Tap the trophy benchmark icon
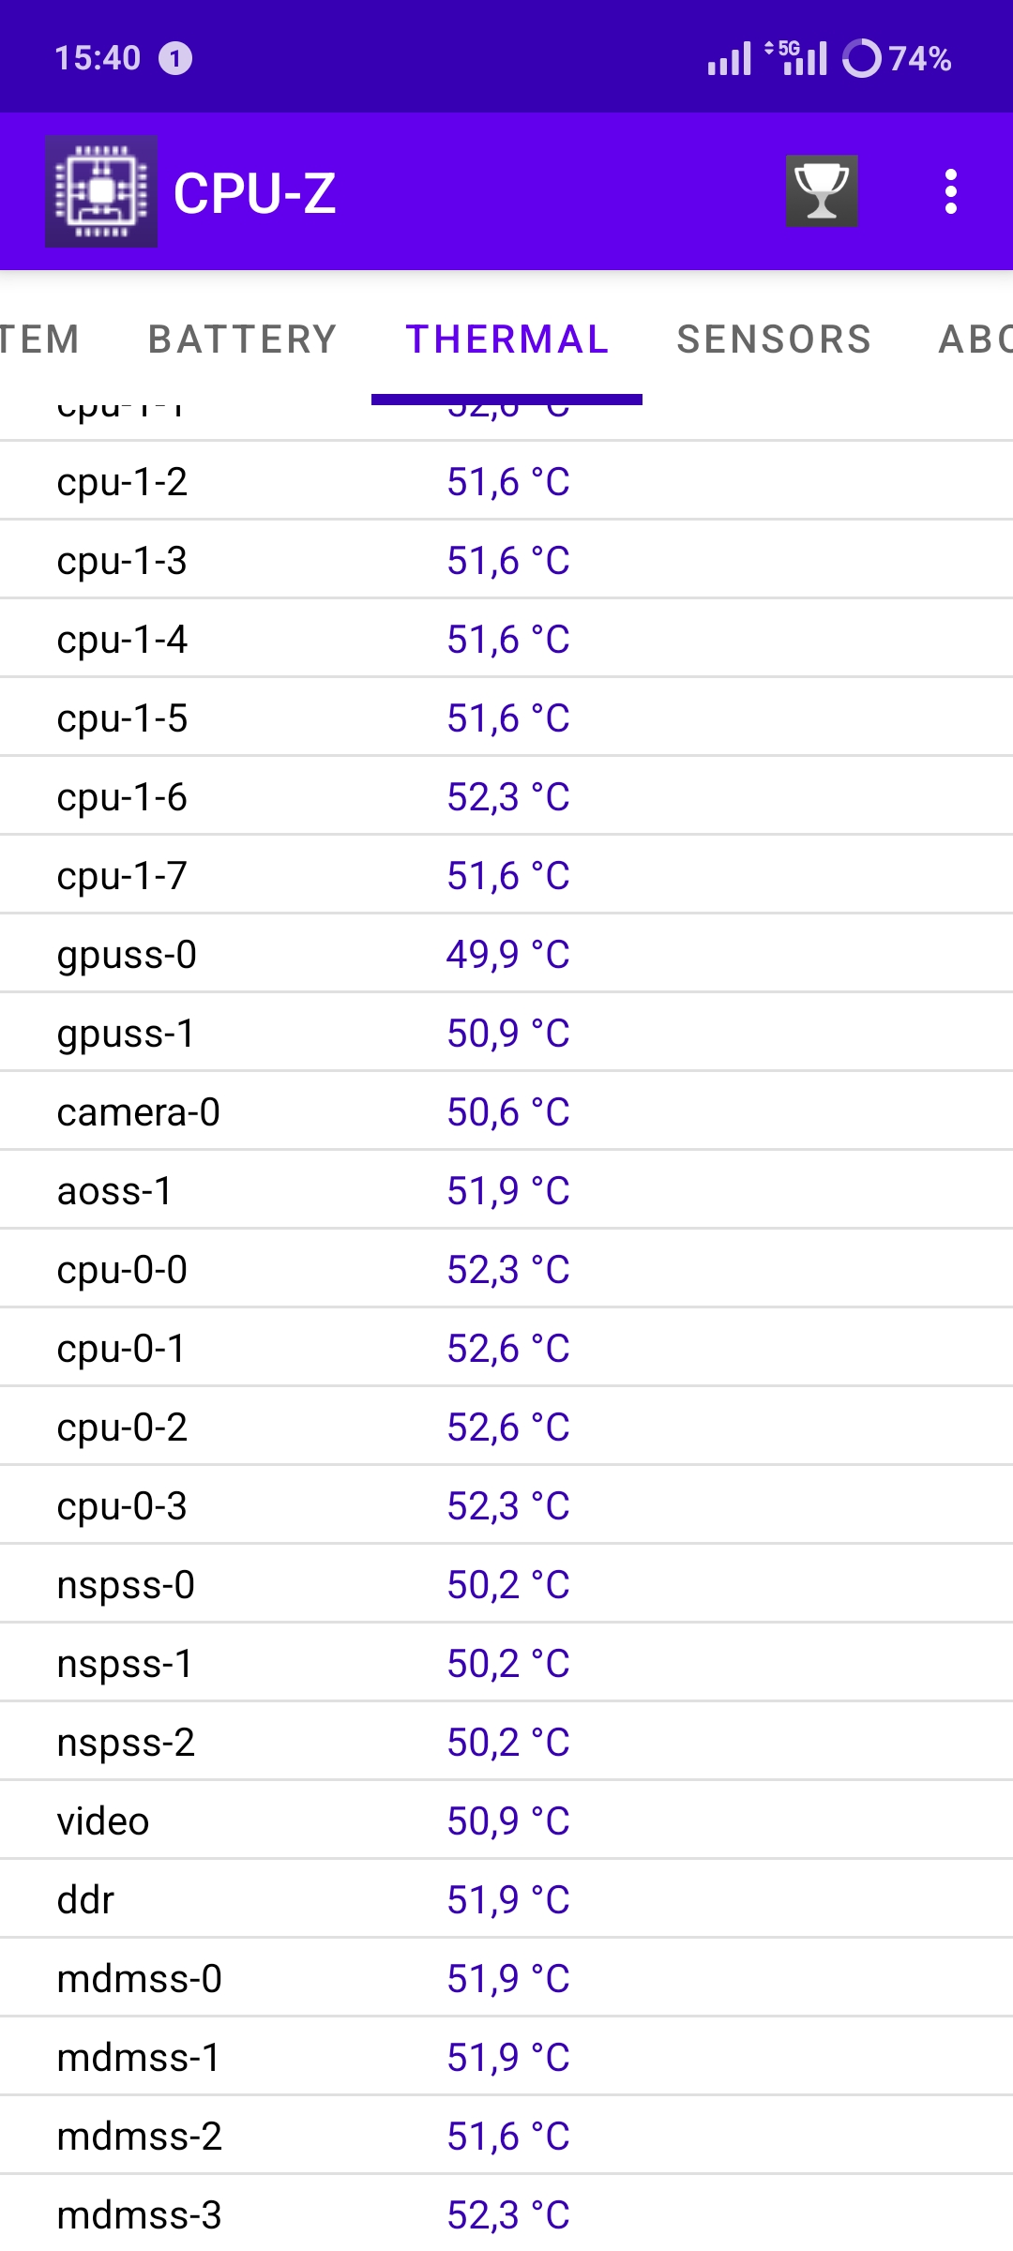 click(822, 191)
